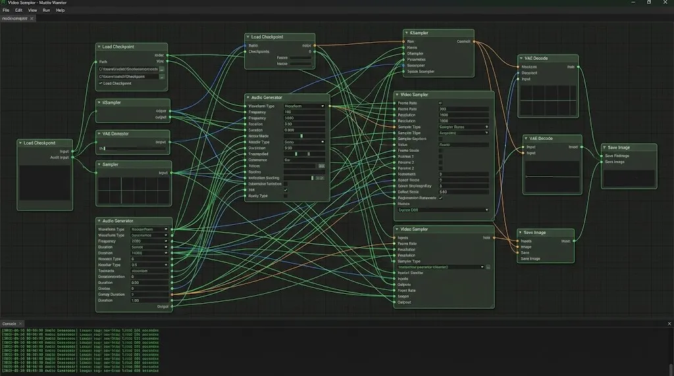674x376 pixels.
Task: Click the Frequency field showing 100
Action: click(x=304, y=112)
